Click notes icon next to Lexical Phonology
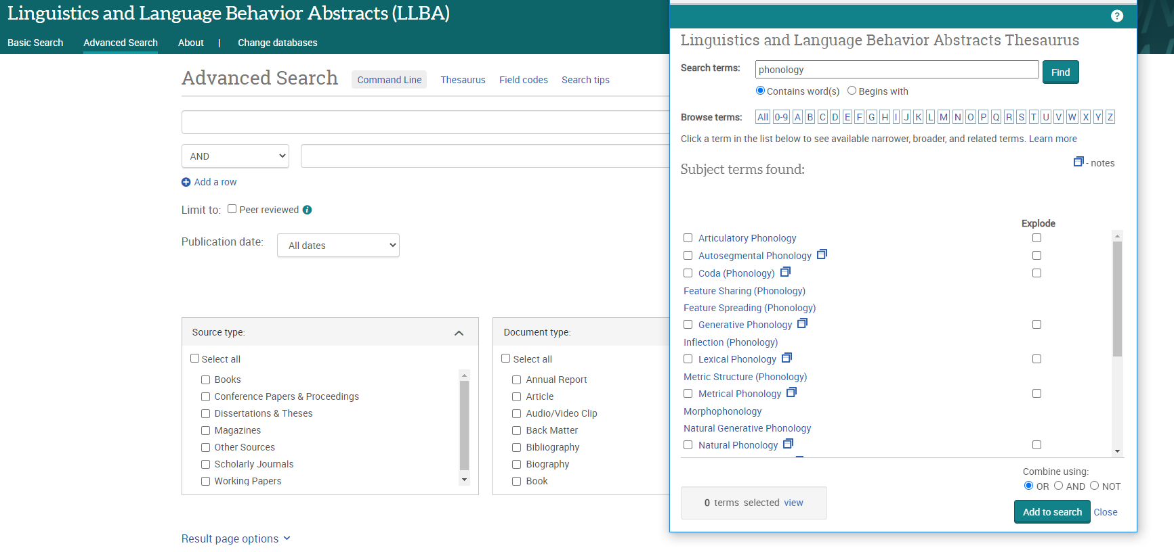The width and height of the screenshot is (1174, 552). (787, 359)
